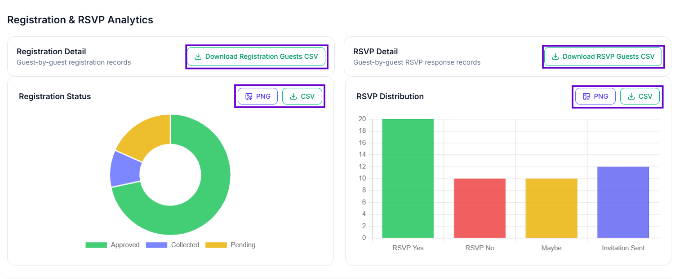Click Guest-by-guest registration records subtitle
This screenshot has width=684, height=279.
(74, 62)
